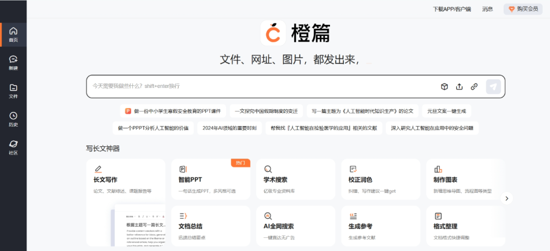
Task: Click the AI全网搜索 icon
Action: click(x=268, y=216)
